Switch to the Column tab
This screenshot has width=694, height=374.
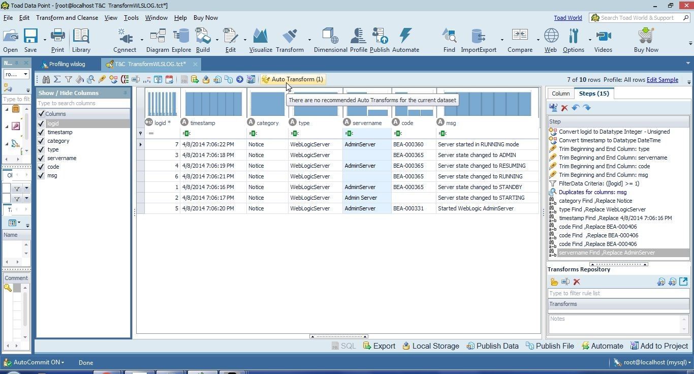pyautogui.click(x=560, y=93)
